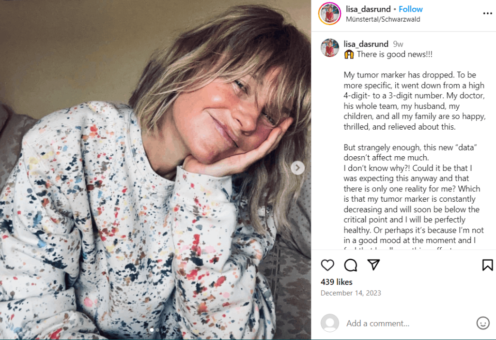Like the post using the heart icon
This screenshot has height=340, width=496.
pyautogui.click(x=327, y=265)
